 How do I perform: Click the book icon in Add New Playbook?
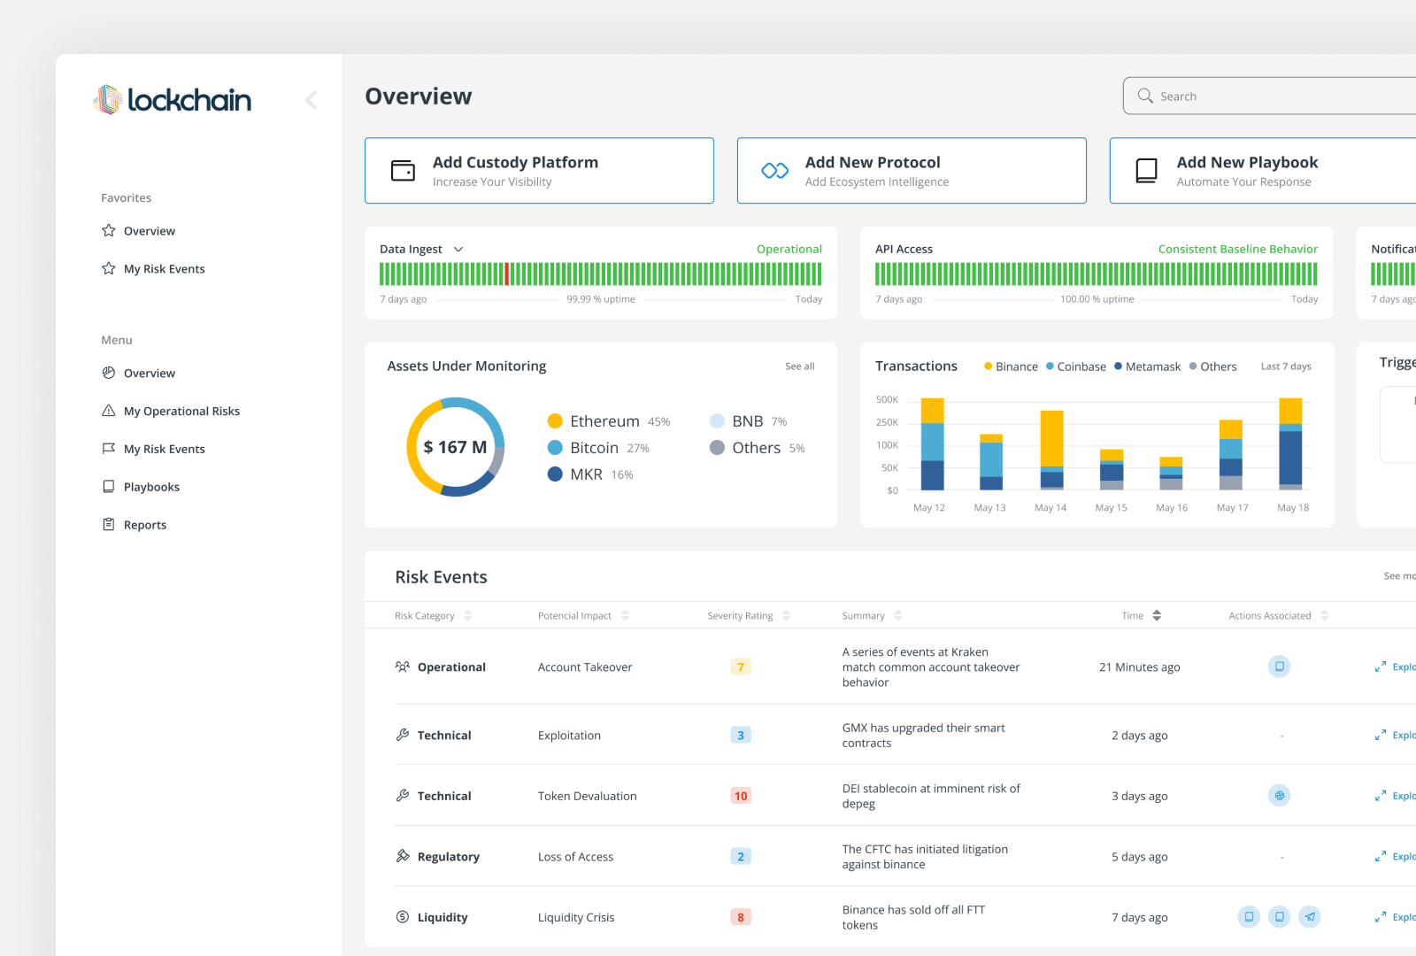click(x=1146, y=170)
